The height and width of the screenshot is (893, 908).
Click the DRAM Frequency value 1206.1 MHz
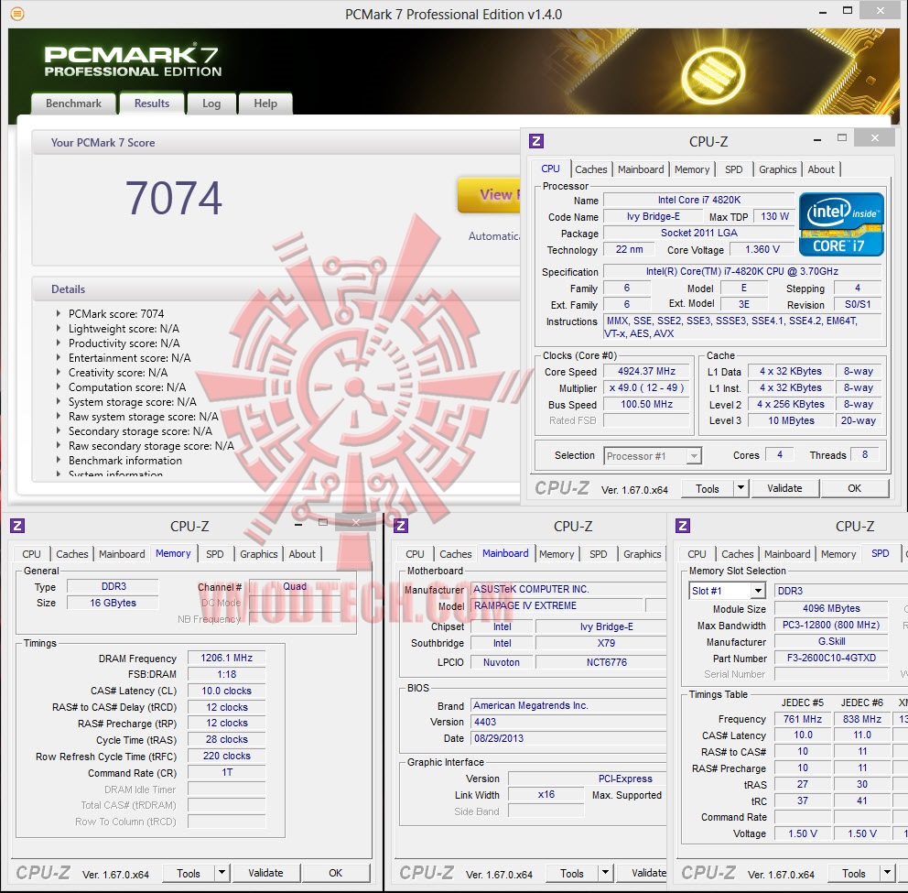226,658
